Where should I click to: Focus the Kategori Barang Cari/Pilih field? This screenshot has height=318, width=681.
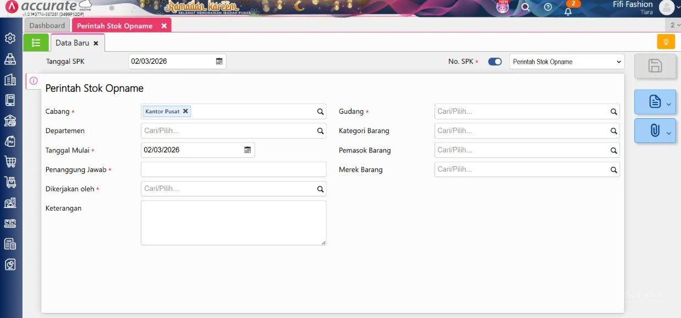pos(527,131)
